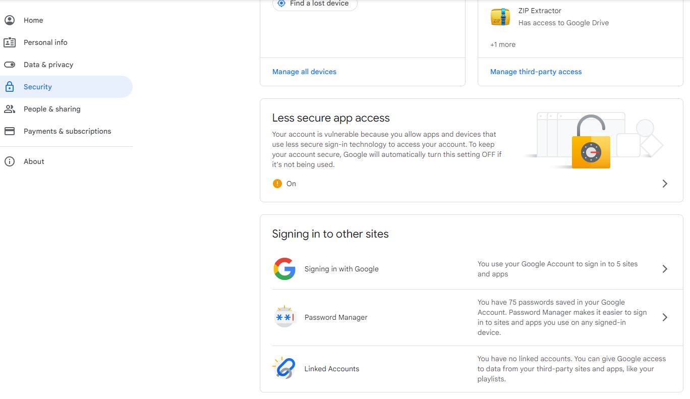The image size is (690, 399).
Task: Click the Home profile icon in sidebar
Action: point(9,20)
